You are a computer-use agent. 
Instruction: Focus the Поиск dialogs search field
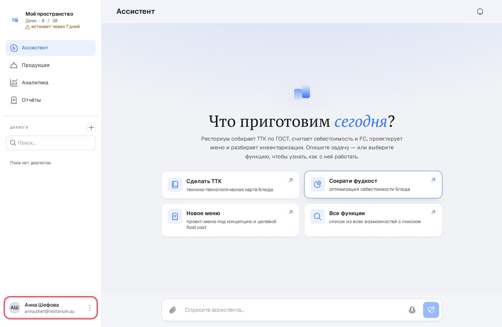pos(51,143)
